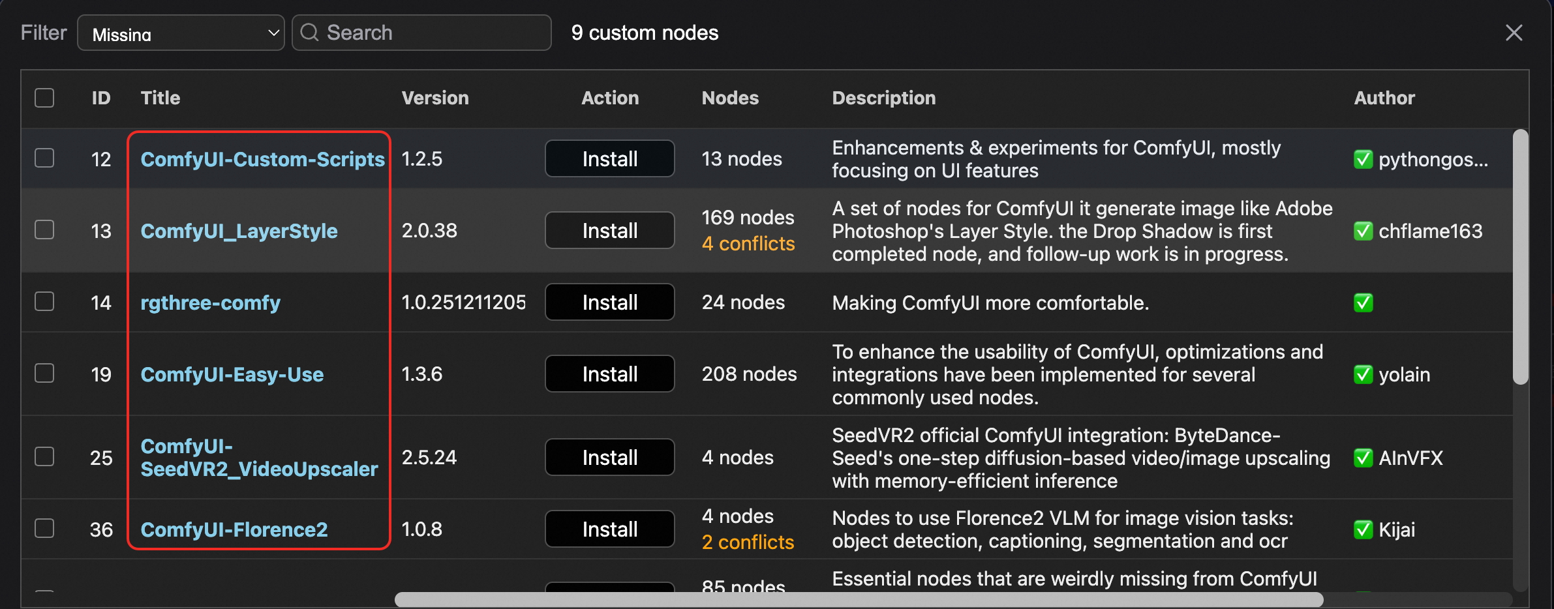Click ID '19' cell
The height and width of the screenshot is (609, 1554).
pyautogui.click(x=101, y=374)
